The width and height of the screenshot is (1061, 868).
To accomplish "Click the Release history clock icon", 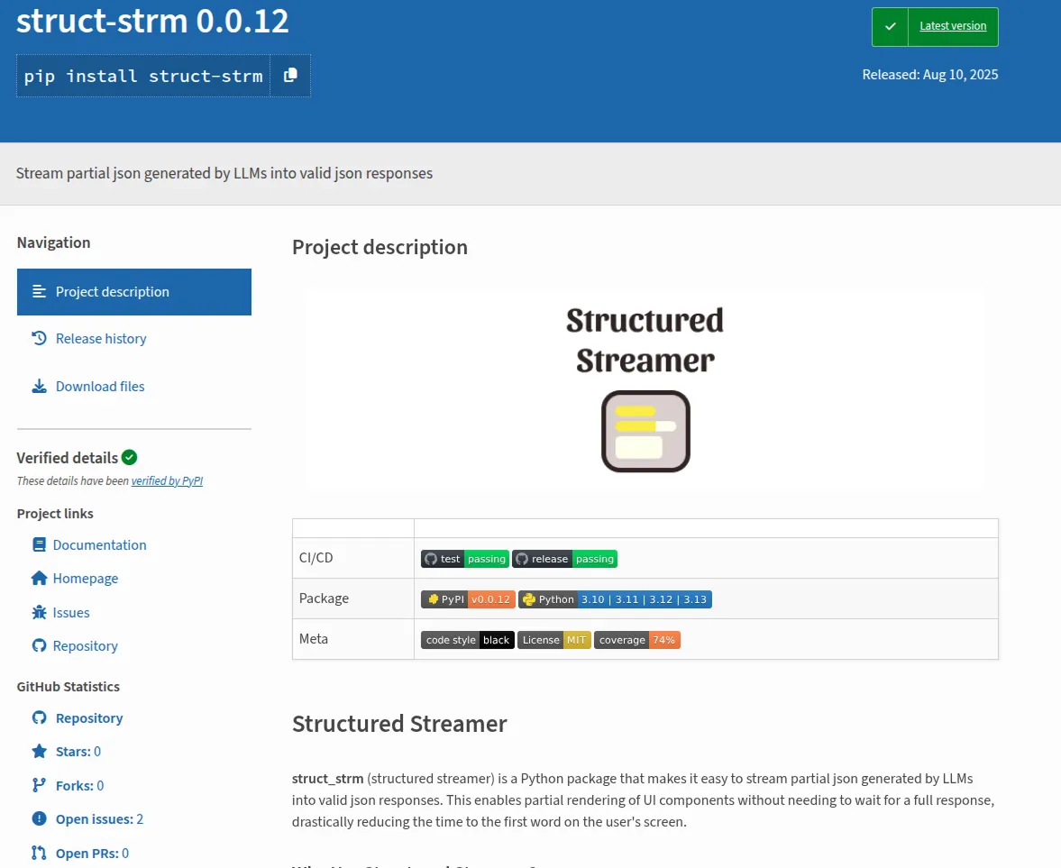I will 40,338.
